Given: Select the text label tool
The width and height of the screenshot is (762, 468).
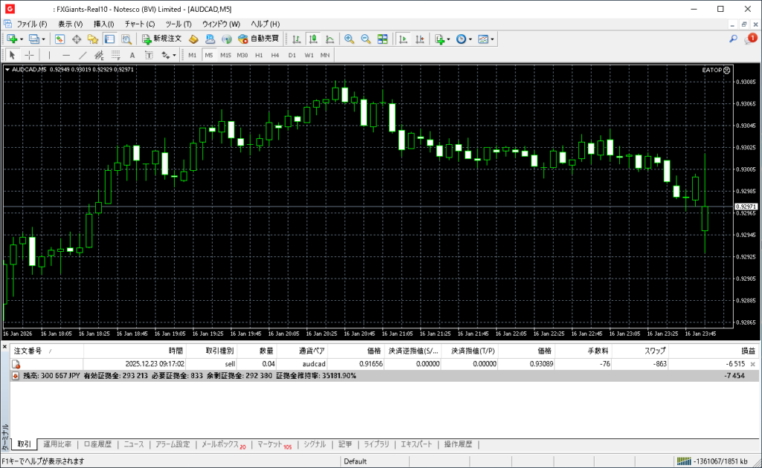Looking at the screenshot, I should tap(132, 55).
